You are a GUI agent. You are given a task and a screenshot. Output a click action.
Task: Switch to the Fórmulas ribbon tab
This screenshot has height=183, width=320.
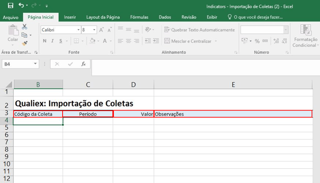(139, 17)
